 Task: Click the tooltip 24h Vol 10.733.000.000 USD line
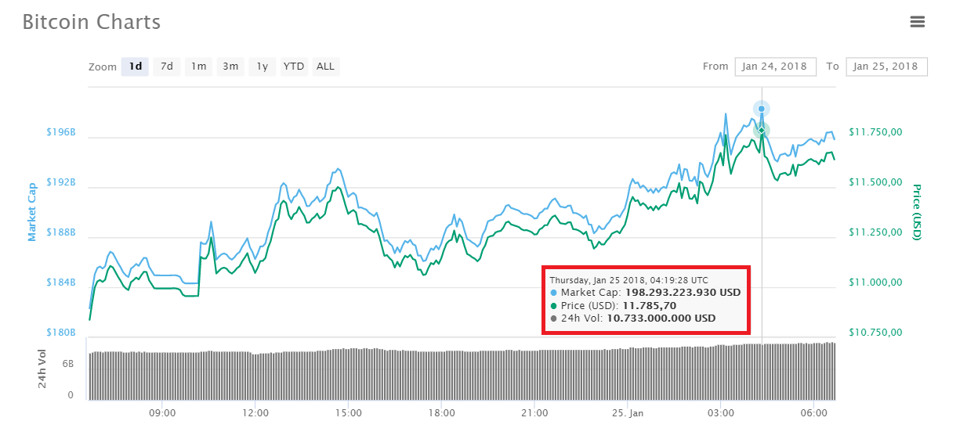point(633,318)
